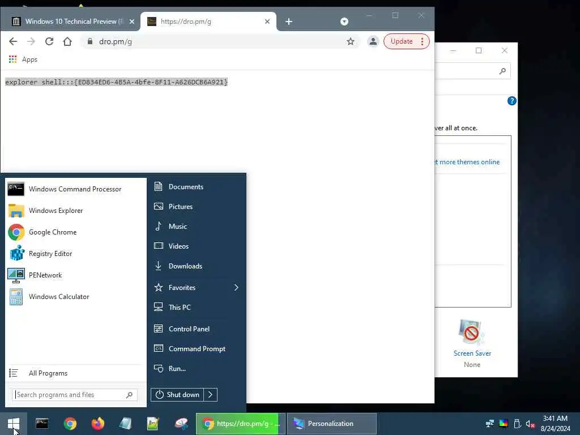Open the blue notebook taskbar icon
580x435 pixels.
pyautogui.click(x=125, y=424)
